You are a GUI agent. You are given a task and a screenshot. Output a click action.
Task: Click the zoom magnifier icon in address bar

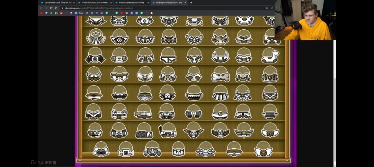point(267,8)
